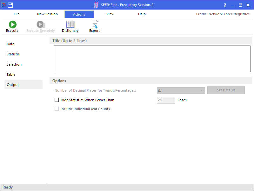Enable Hide Statistics When Fewer Than checkbox
254x191 pixels.
(x=57, y=100)
